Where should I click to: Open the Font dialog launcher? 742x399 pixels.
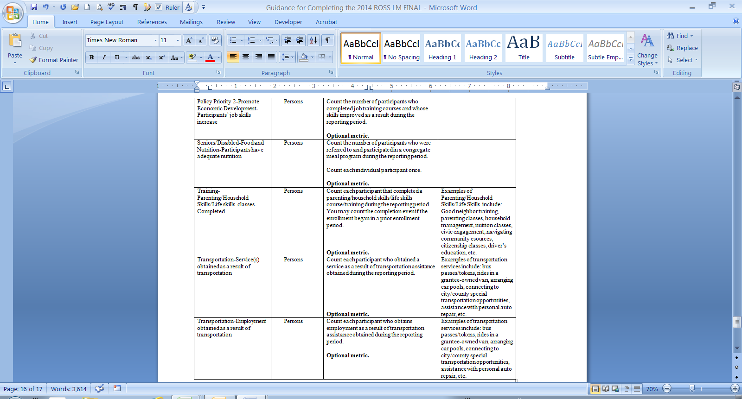(218, 72)
